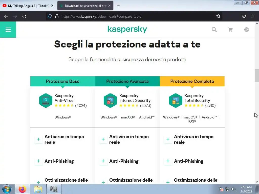Open the Kaspersky Total Security product link

point(197,98)
